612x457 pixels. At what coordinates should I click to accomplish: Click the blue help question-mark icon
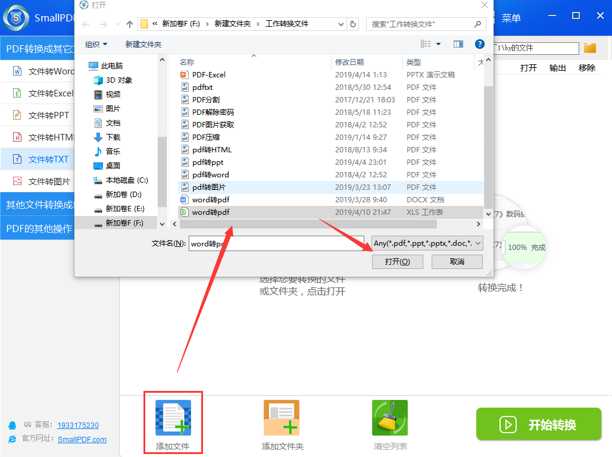[x=480, y=44]
